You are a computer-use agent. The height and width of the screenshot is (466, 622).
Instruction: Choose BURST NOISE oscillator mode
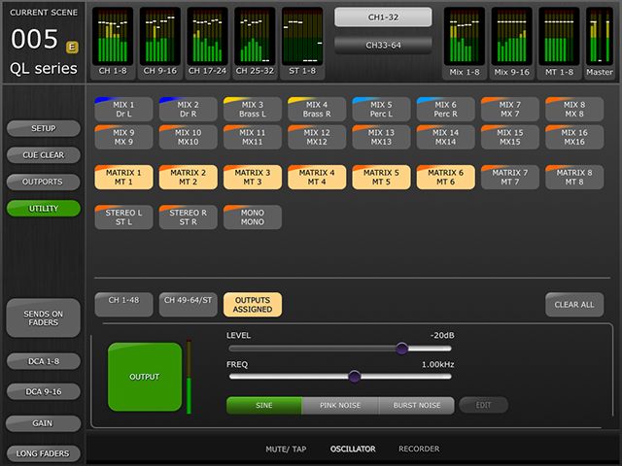(416, 405)
